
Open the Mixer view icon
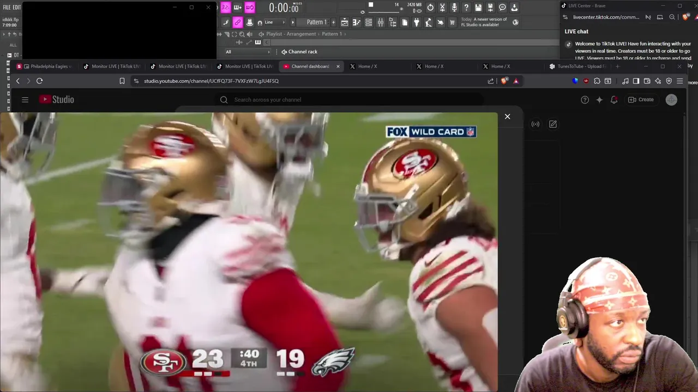(x=381, y=22)
